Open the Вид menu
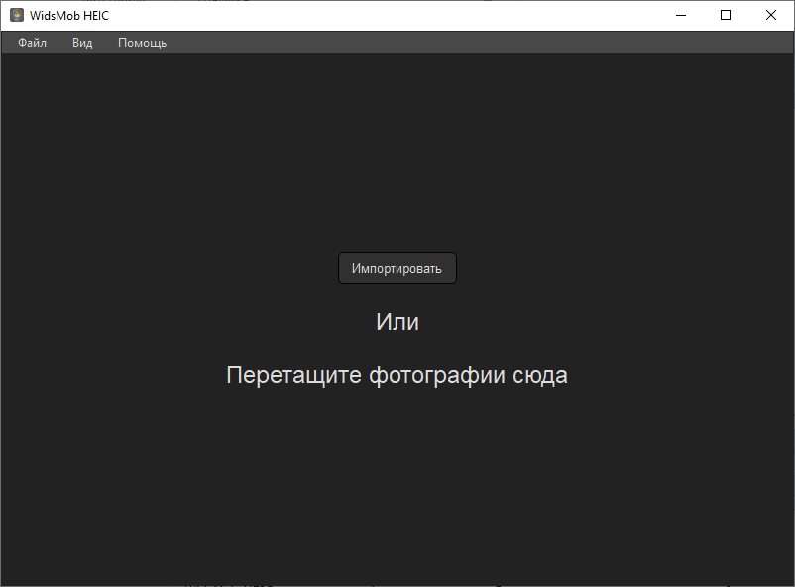 (x=82, y=43)
